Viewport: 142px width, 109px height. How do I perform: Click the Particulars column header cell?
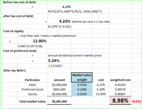point(32,80)
